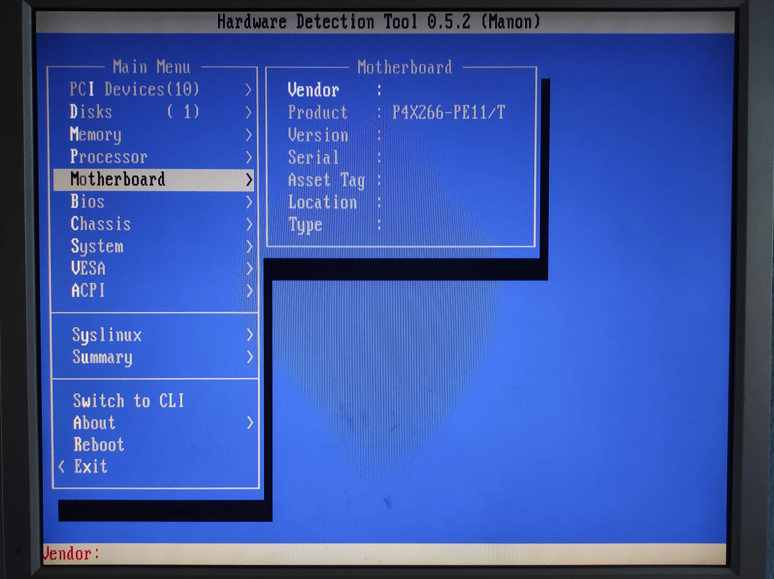The width and height of the screenshot is (774, 579).
Task: Click the Motherboard panel title
Action: click(x=405, y=67)
